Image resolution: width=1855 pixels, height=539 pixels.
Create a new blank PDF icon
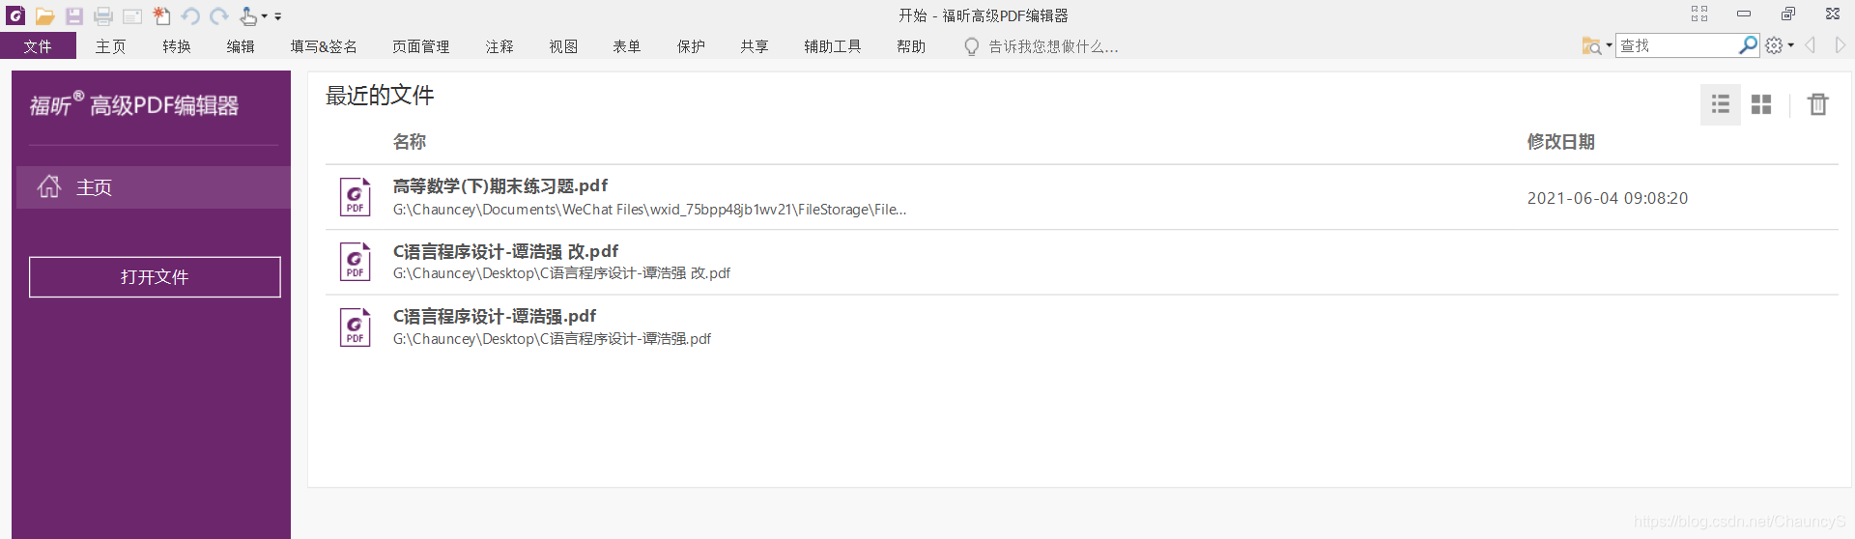161,15
